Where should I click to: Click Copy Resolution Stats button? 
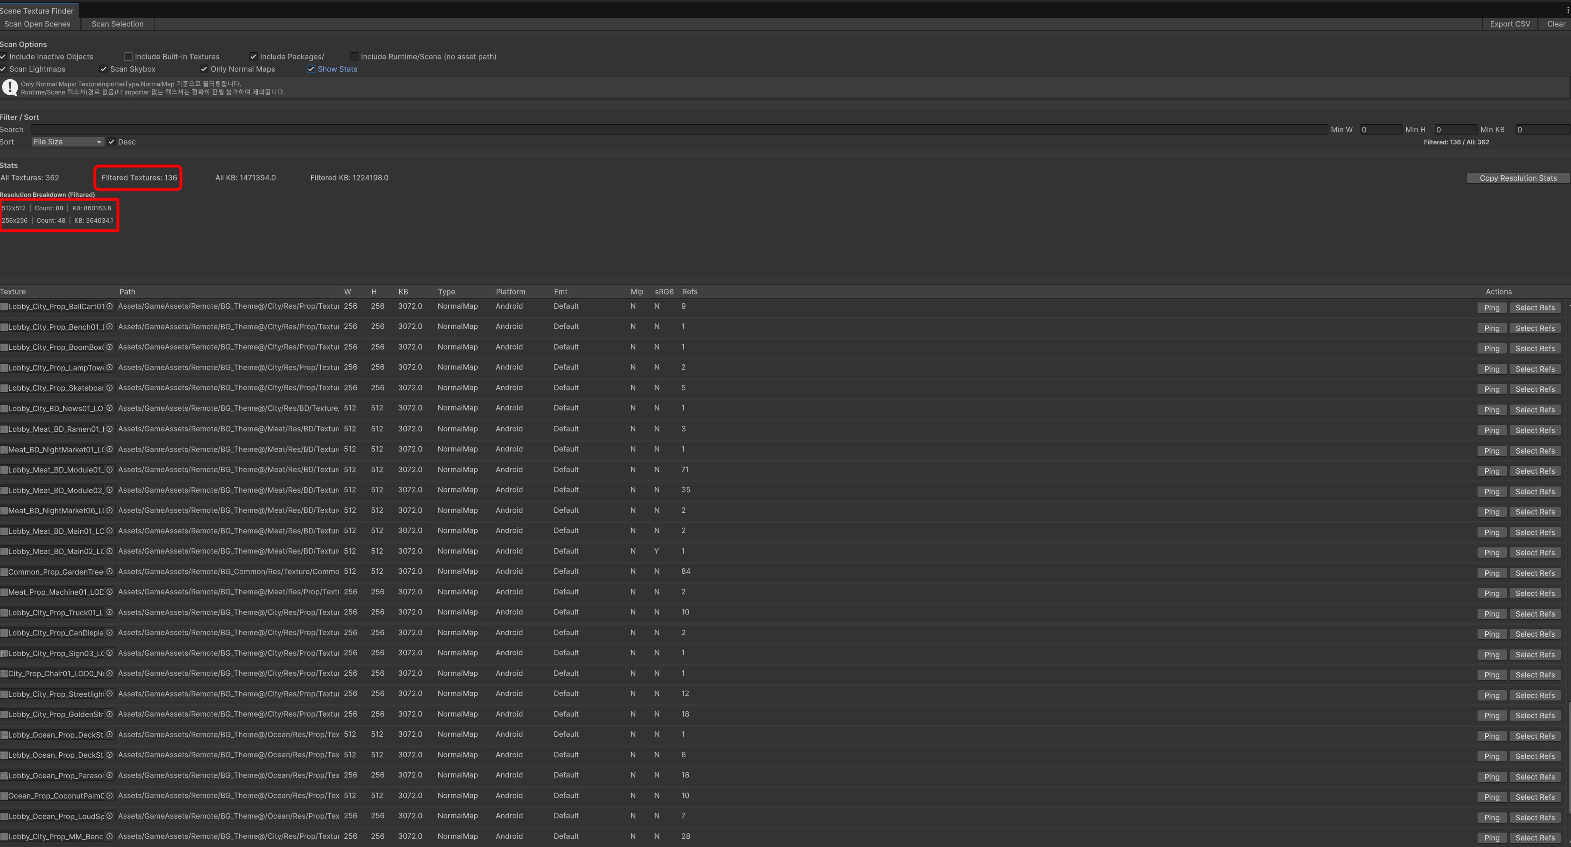point(1518,178)
